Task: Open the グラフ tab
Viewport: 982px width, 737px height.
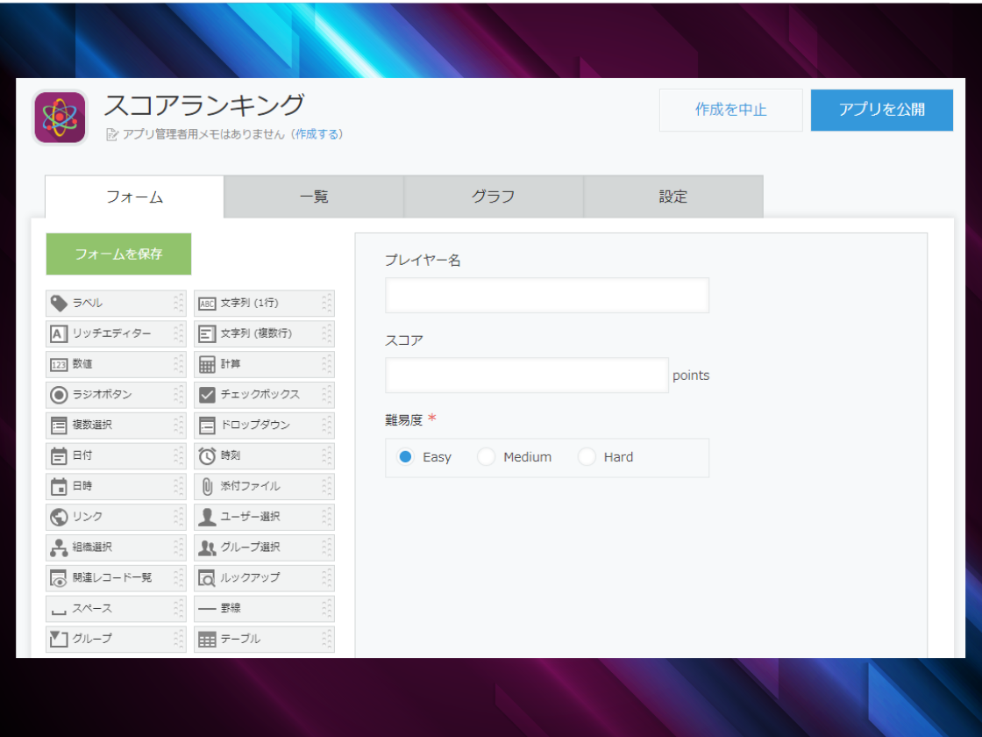Action: pos(493,197)
